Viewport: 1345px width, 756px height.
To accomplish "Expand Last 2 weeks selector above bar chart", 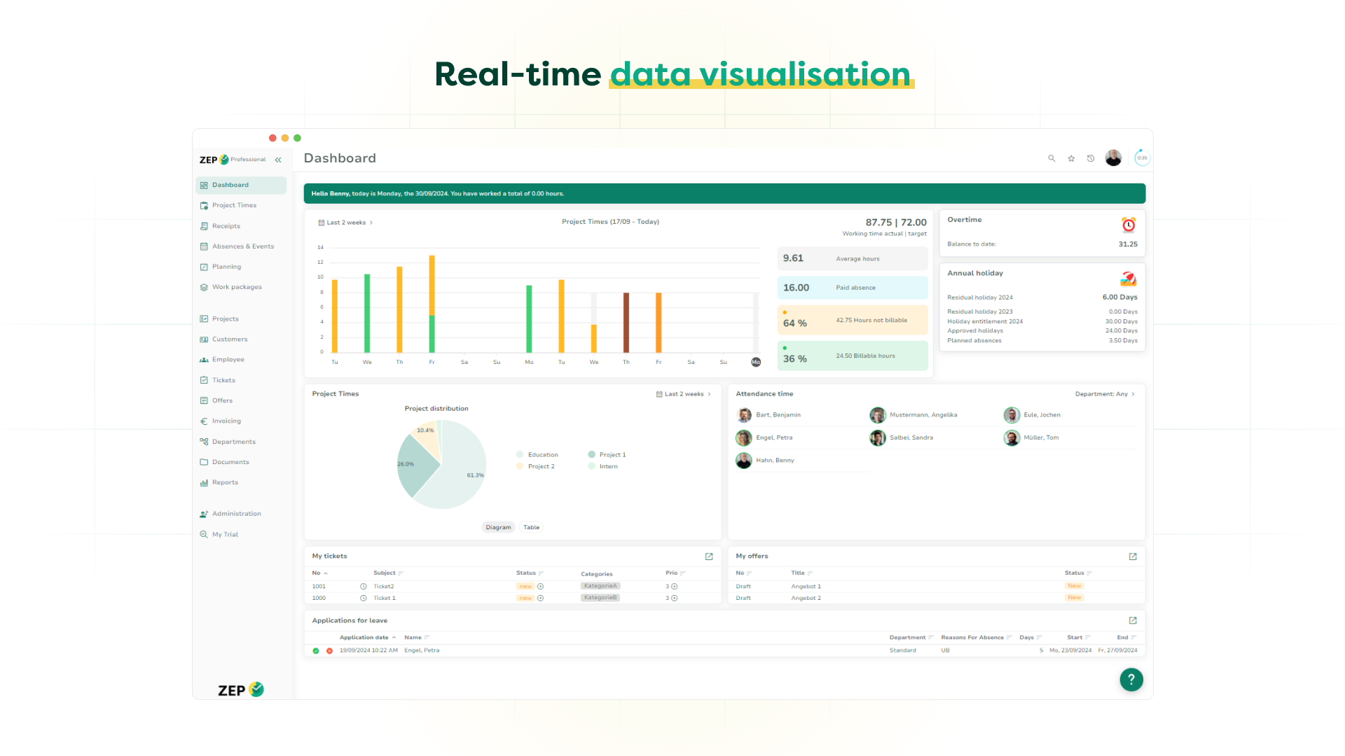I will click(x=346, y=223).
